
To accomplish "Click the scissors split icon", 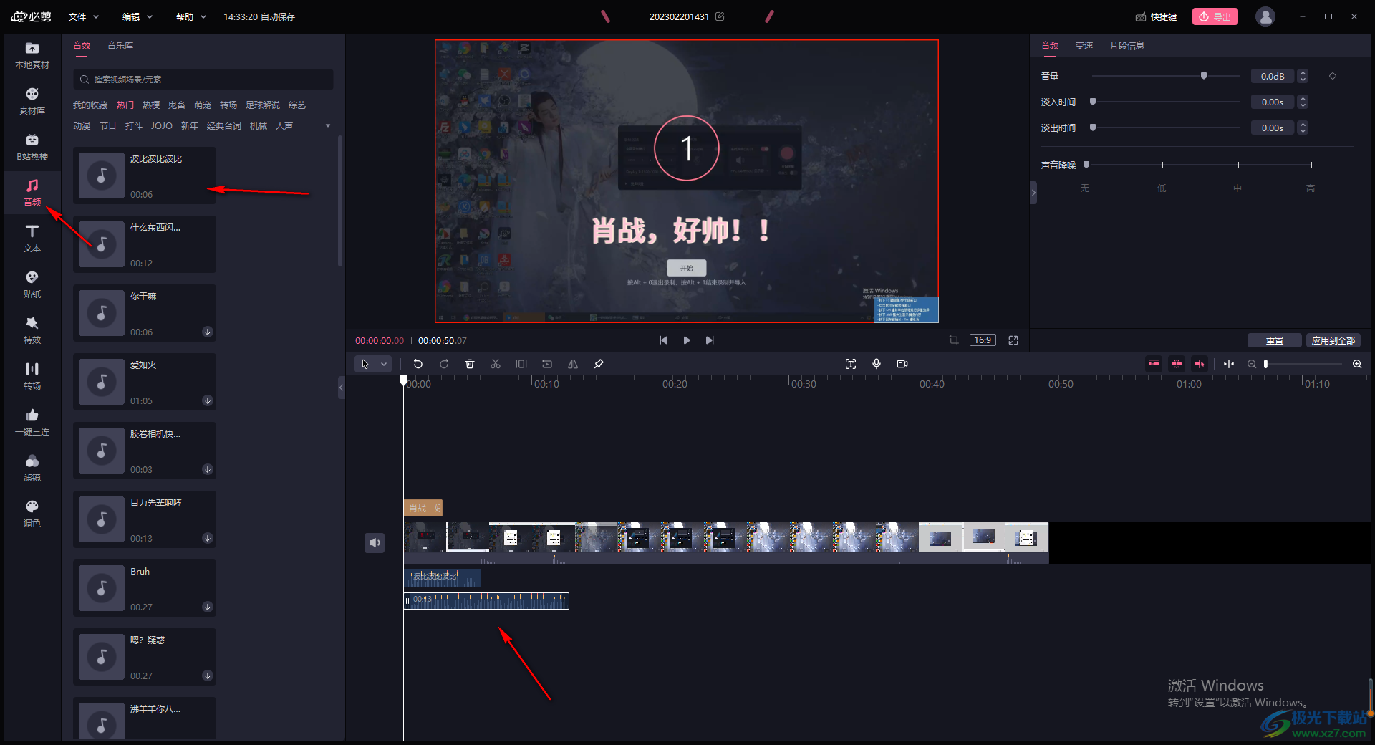I will (496, 364).
